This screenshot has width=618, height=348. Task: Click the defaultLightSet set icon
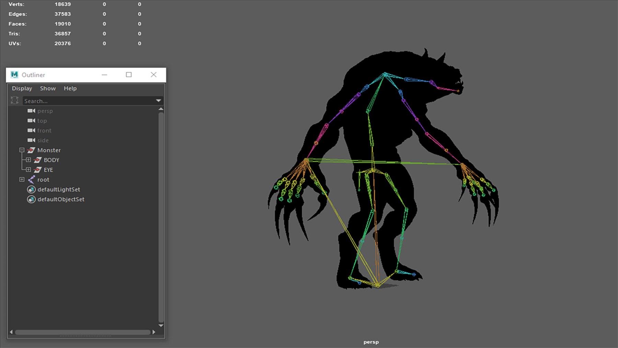(31, 189)
